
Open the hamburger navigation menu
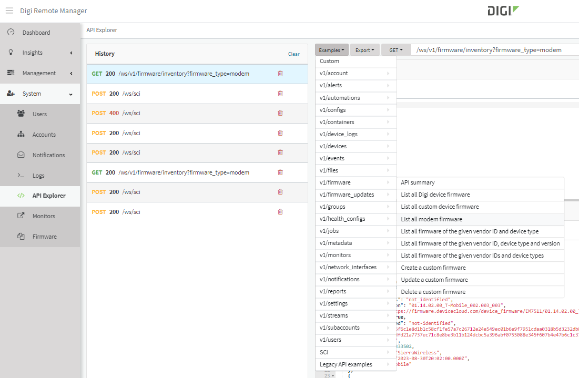click(9, 11)
